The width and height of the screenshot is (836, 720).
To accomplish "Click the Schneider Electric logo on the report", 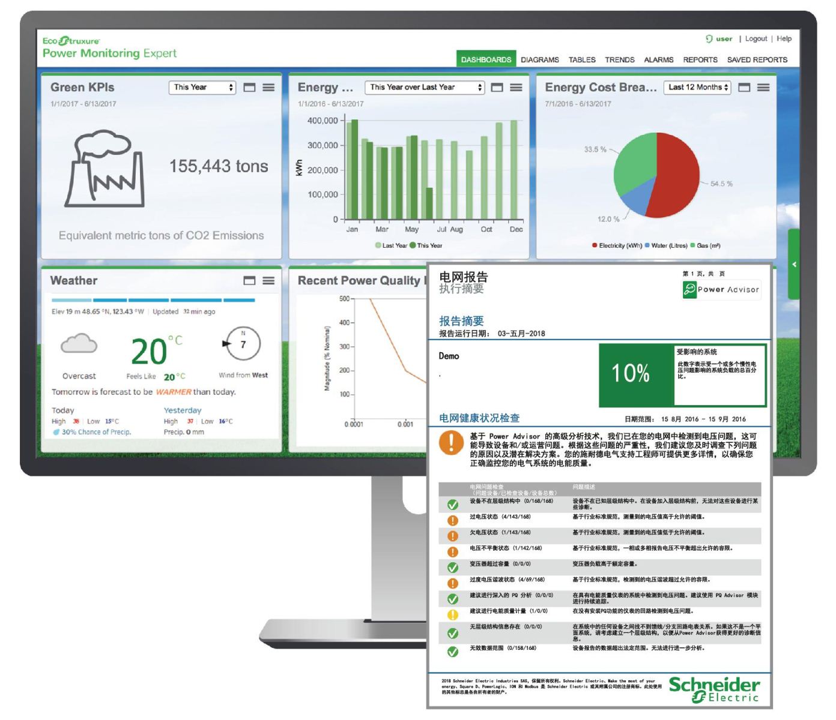I will coord(714,690).
